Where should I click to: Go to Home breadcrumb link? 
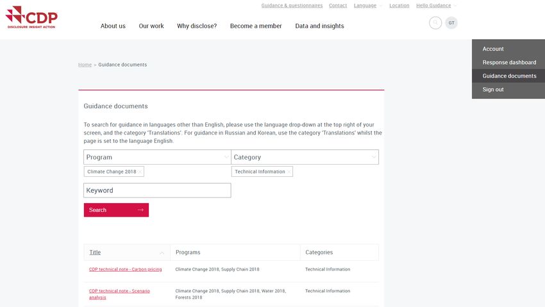[85, 65]
